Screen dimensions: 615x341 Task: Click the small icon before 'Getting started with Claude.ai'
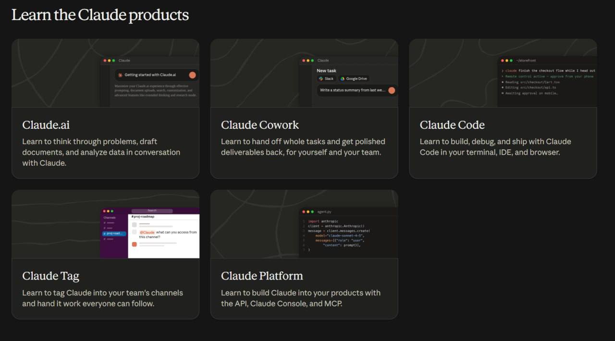pos(120,75)
